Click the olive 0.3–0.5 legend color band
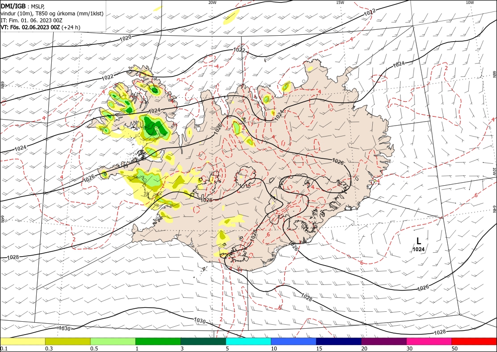 click(68, 341)
